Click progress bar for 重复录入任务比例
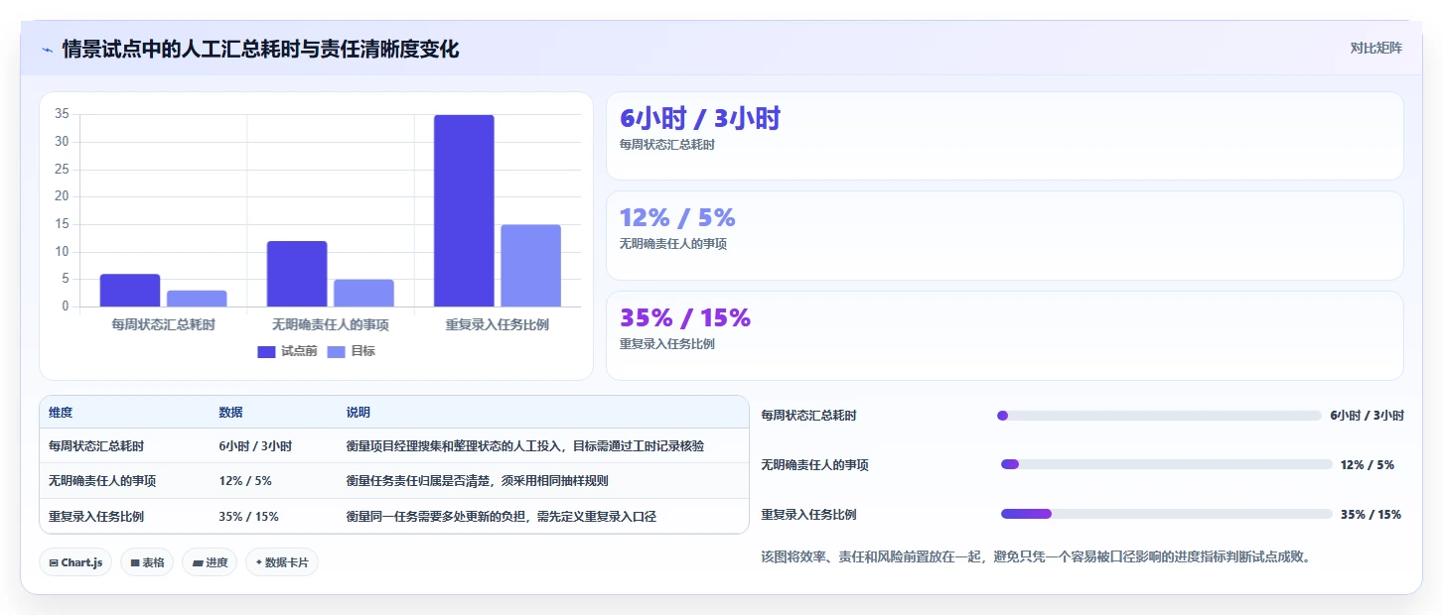This screenshot has width=1443, height=615. (x=1167, y=514)
